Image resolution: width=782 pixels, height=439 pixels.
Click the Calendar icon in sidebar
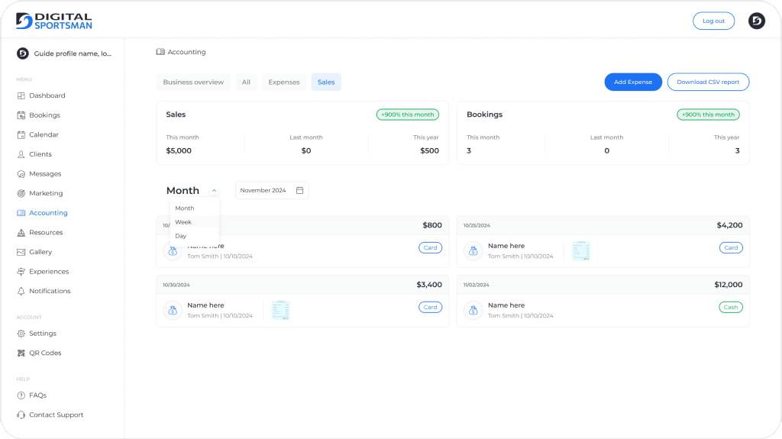[x=21, y=134]
